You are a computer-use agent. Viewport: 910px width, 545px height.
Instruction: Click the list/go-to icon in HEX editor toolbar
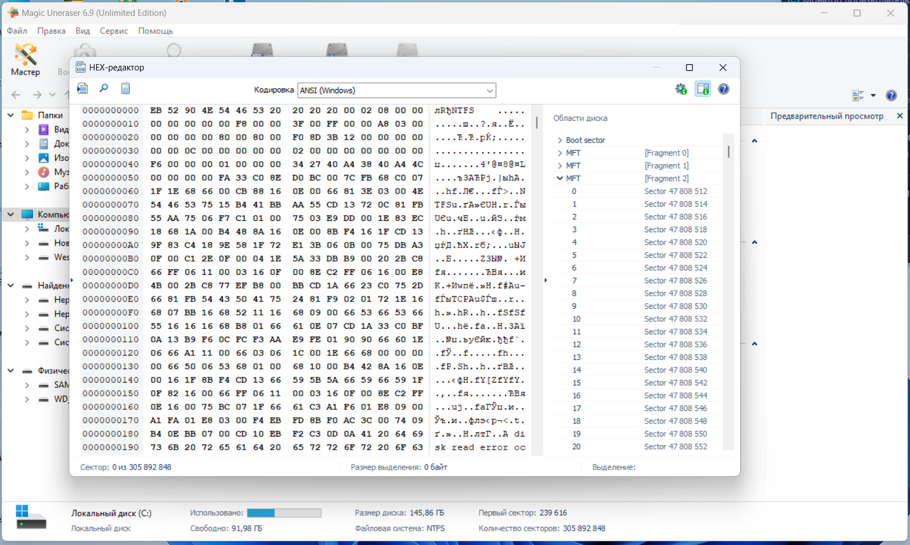(x=82, y=88)
